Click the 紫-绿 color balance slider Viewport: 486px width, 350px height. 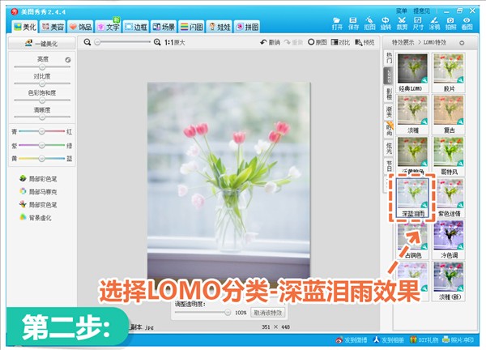pyautogui.click(x=41, y=145)
